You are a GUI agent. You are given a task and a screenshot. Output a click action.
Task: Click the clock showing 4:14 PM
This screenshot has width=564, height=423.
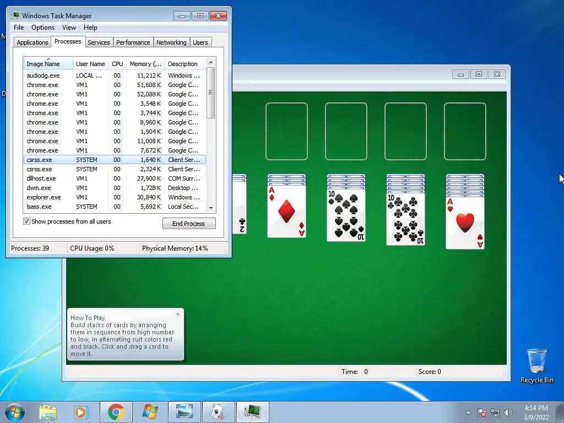[536, 408]
